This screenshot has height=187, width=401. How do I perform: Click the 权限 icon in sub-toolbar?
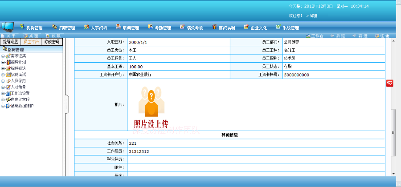48,36
